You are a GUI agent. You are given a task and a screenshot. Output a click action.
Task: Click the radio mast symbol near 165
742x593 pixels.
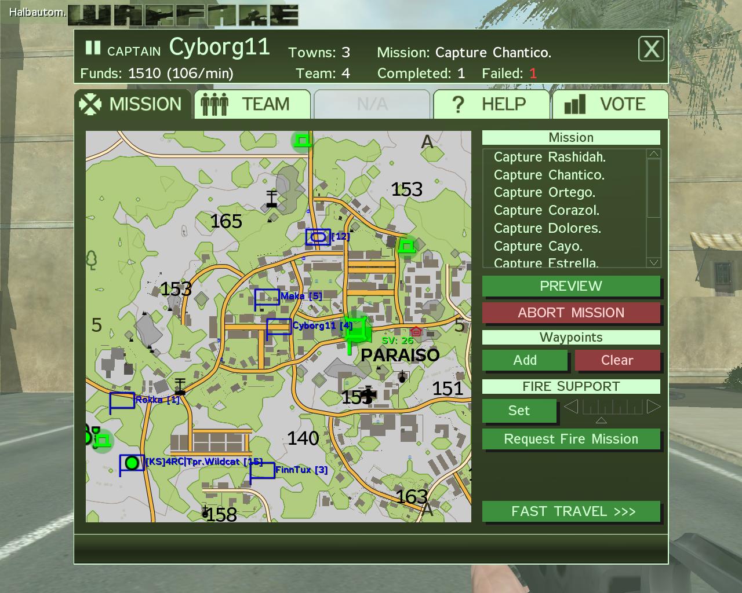(271, 199)
